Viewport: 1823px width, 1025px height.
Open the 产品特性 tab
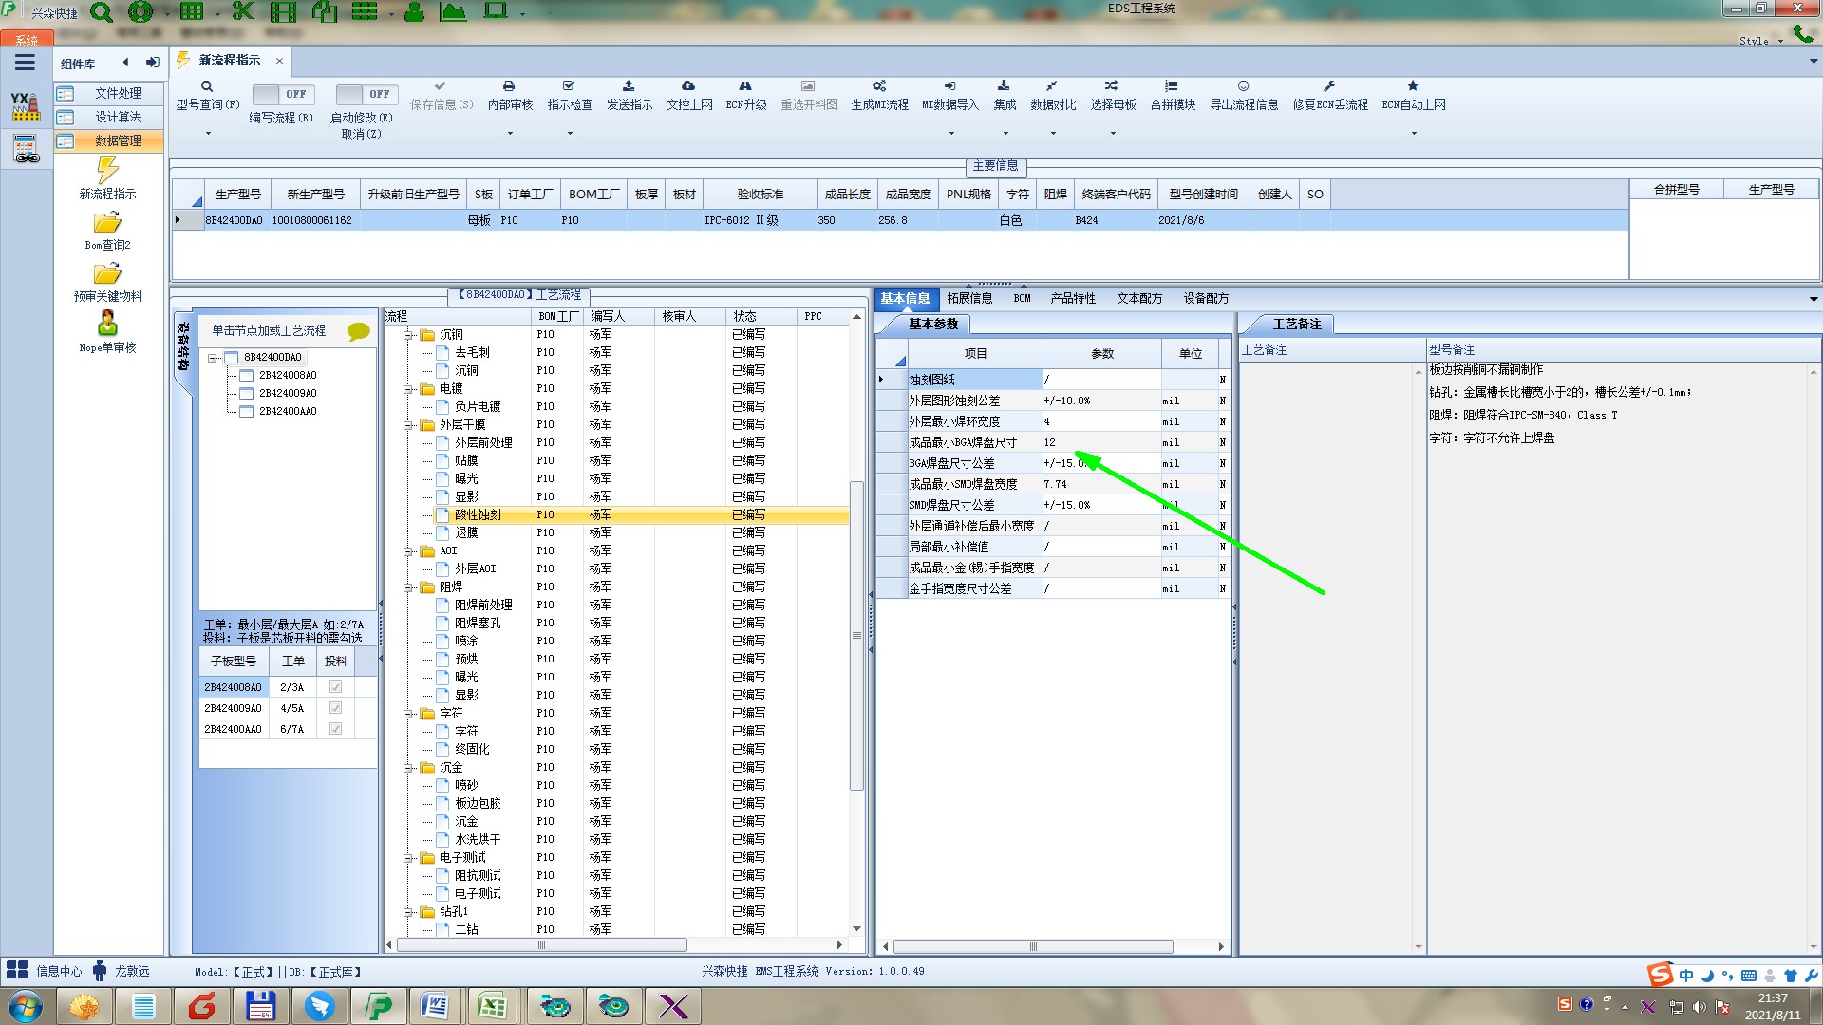(1072, 298)
